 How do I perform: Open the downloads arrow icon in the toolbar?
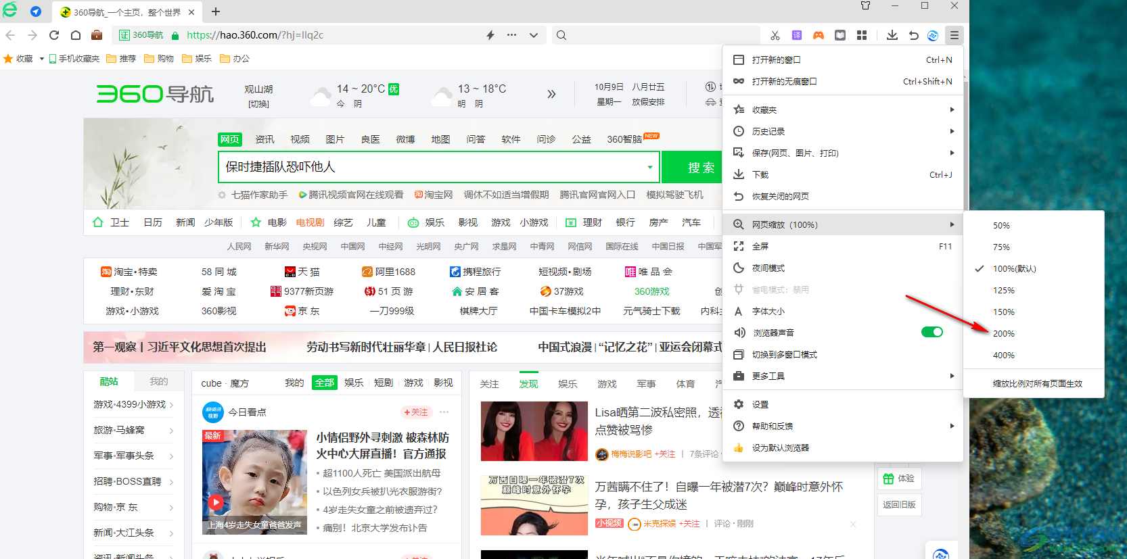tap(892, 35)
